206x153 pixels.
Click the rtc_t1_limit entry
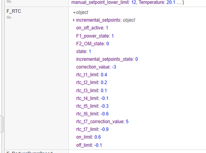[91, 75]
